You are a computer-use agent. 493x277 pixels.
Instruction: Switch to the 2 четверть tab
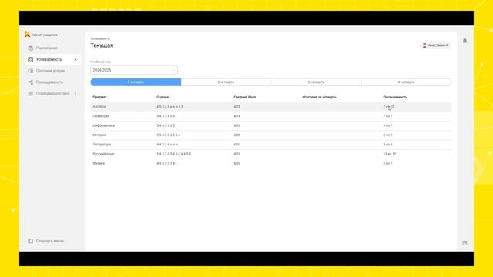[226, 82]
